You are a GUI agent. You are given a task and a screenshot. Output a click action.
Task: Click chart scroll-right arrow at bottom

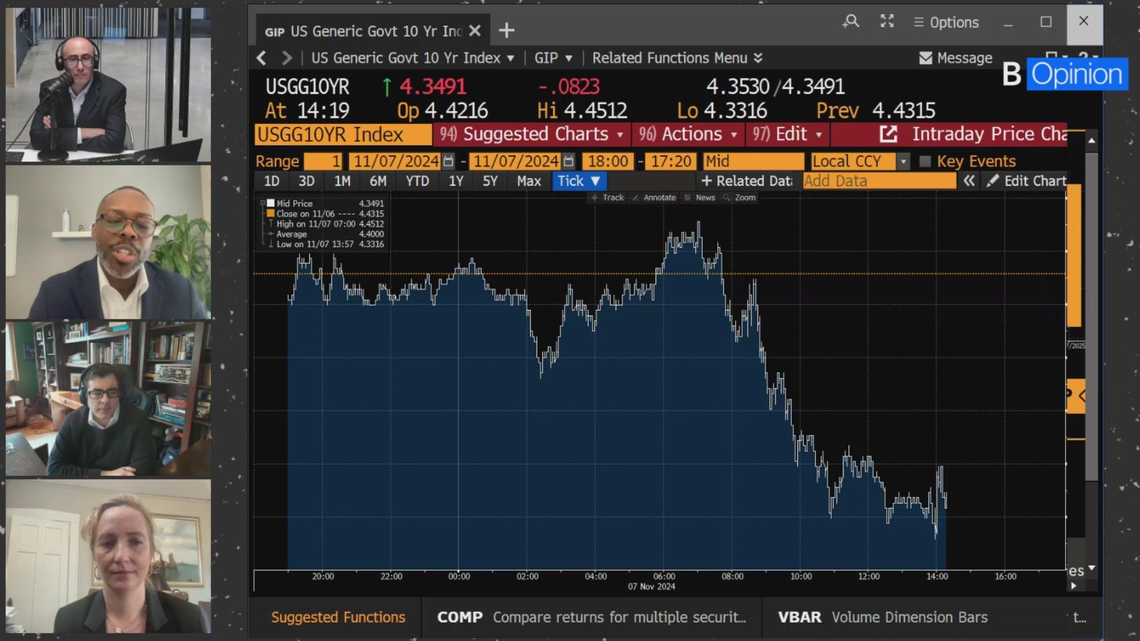[x=1073, y=586]
